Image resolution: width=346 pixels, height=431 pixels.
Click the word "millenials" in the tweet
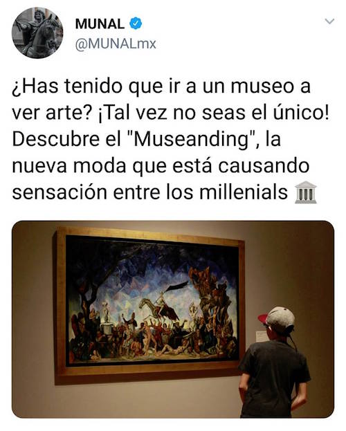click(244, 192)
